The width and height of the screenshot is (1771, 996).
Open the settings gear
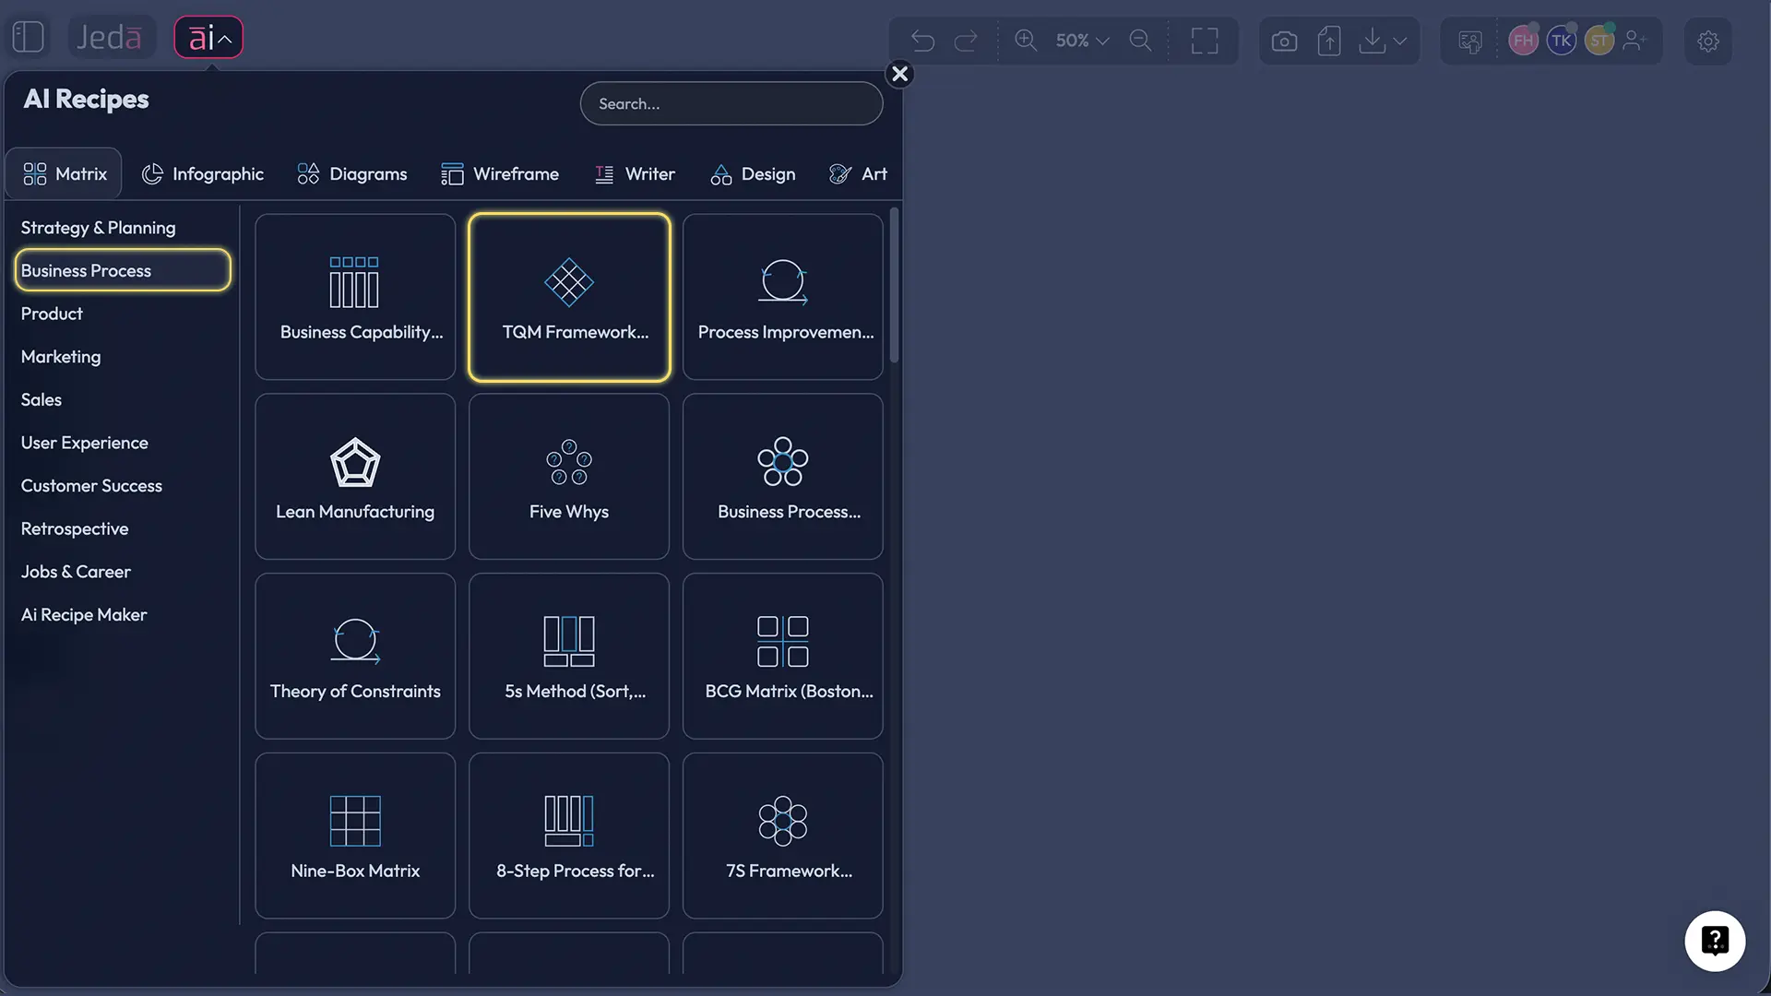pyautogui.click(x=1709, y=41)
